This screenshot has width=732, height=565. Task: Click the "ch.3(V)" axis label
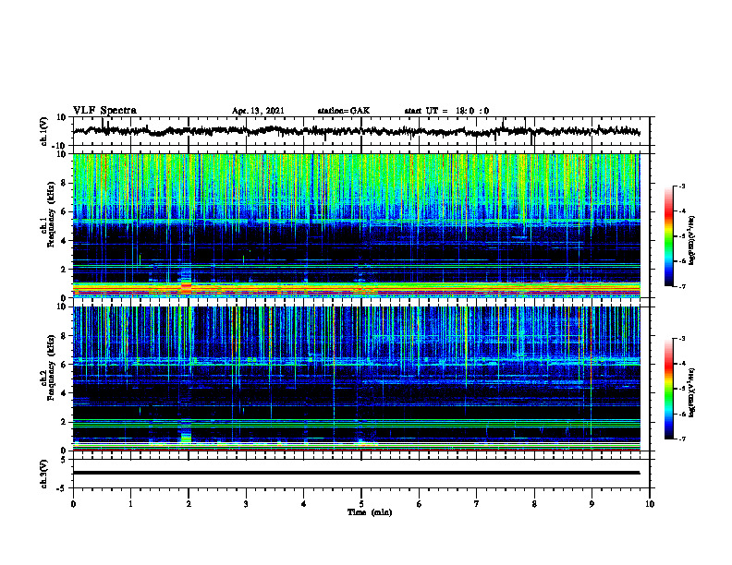[43, 474]
